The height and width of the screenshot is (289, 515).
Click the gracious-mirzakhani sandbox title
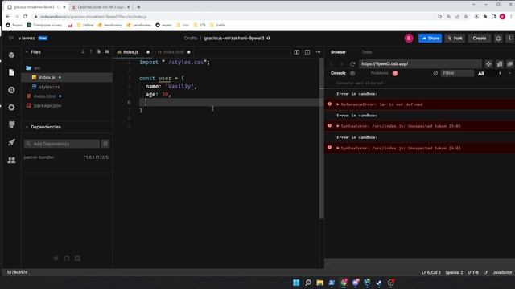(x=234, y=39)
